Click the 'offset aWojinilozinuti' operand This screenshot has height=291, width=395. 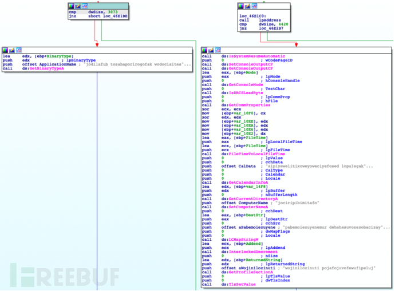(248, 268)
